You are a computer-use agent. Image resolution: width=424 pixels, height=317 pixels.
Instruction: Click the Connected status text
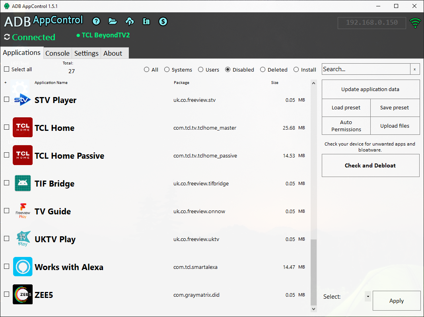point(33,37)
